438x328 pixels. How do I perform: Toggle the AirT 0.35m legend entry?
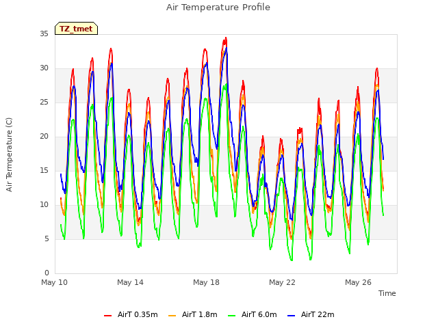coord(131,314)
